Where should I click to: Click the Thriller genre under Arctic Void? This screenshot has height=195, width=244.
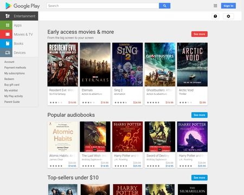[183, 94]
